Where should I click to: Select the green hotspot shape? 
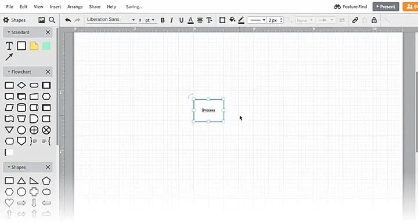(x=46, y=46)
